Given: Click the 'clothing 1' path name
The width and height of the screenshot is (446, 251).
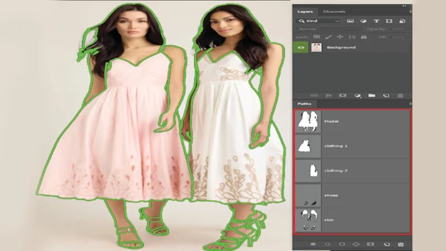Looking at the screenshot, I should click(336, 146).
